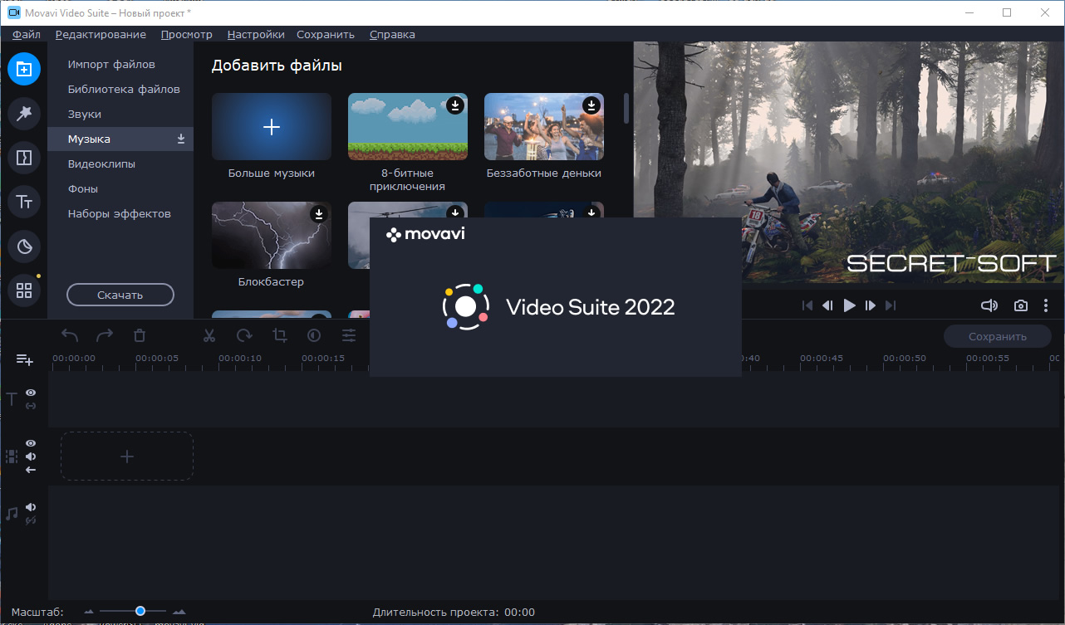Open the Редактирование menu

(101, 34)
